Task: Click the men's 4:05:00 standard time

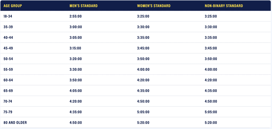Action: point(76,91)
